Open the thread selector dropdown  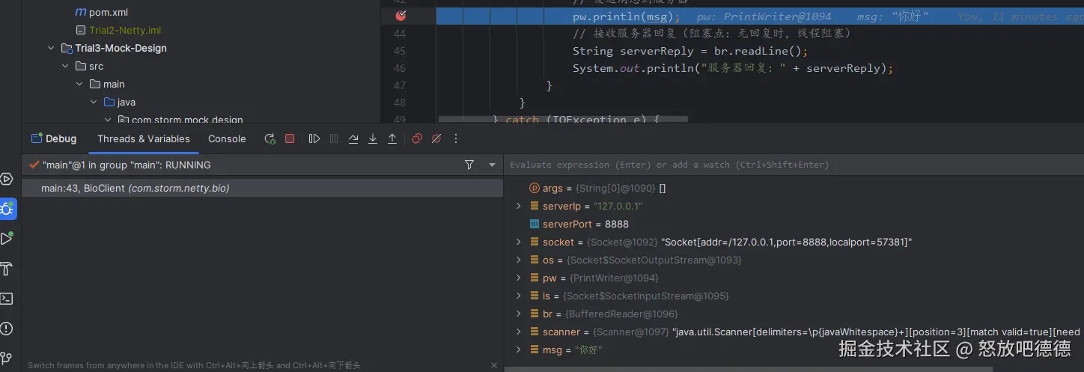click(492, 165)
